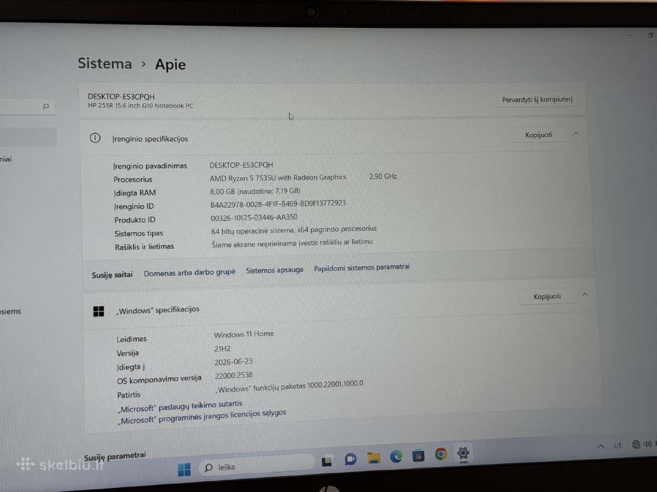Select the 64 bitų operacinė sistema text
Viewport: 657px width, 492px height.
click(294, 230)
